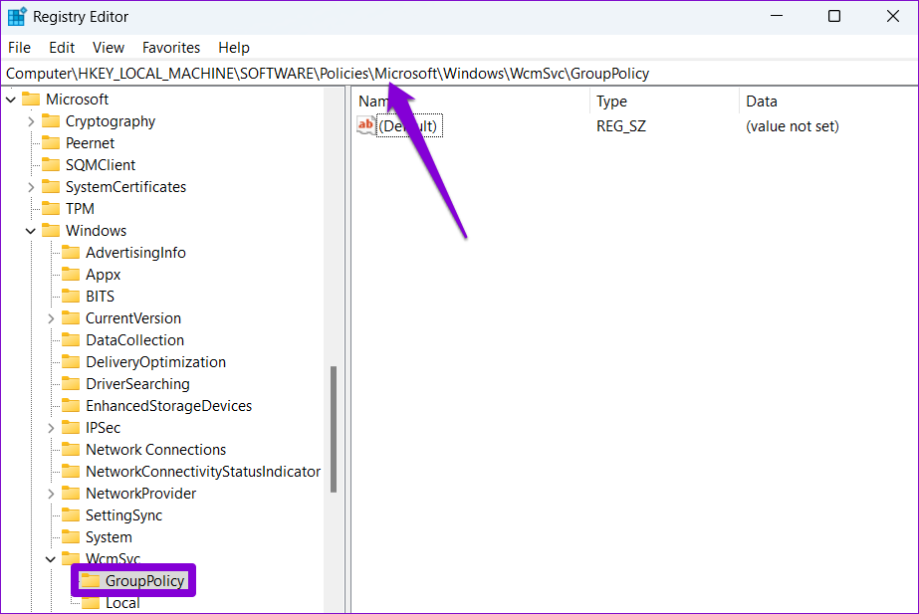919x614 pixels.
Task: Expand the IPSec key
Action: pos(51,428)
